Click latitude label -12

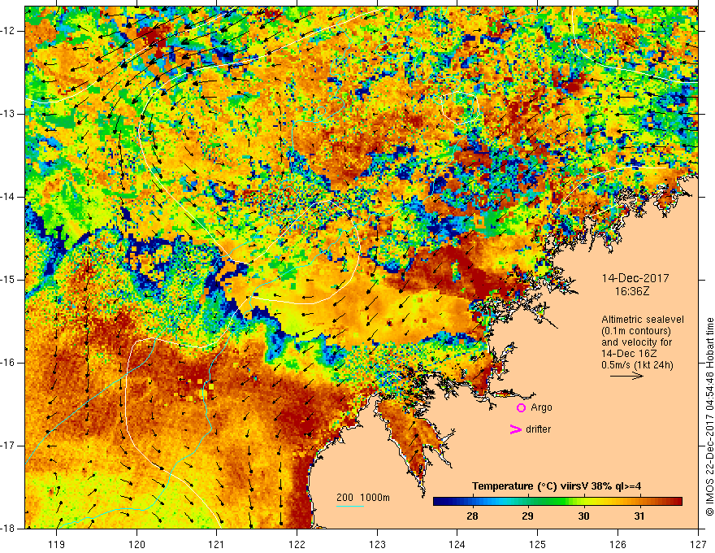click(8, 31)
